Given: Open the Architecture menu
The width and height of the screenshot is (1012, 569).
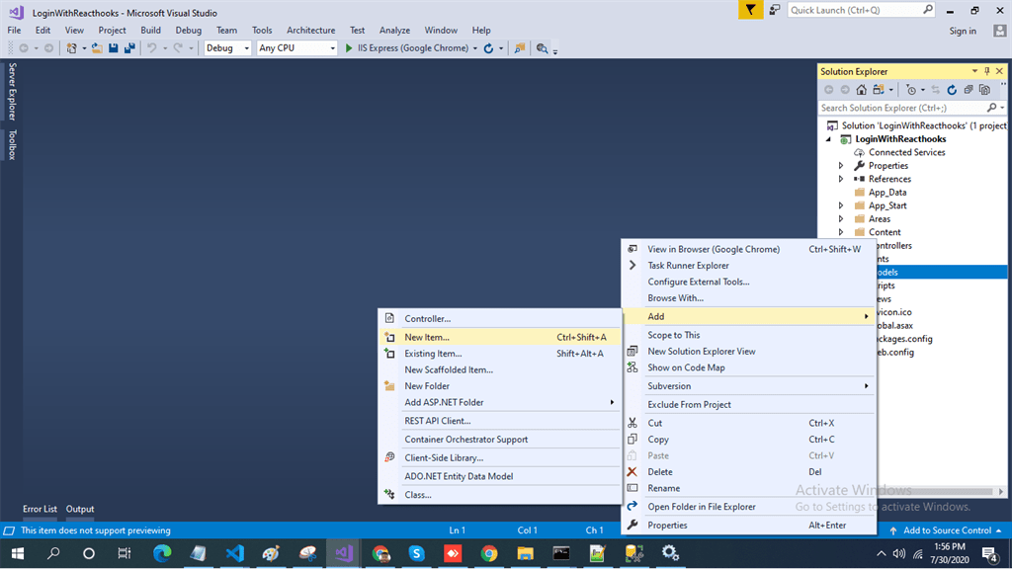Looking at the screenshot, I should coord(310,31).
